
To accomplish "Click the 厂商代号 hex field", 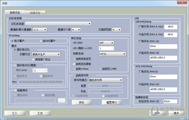I will 171,27.
